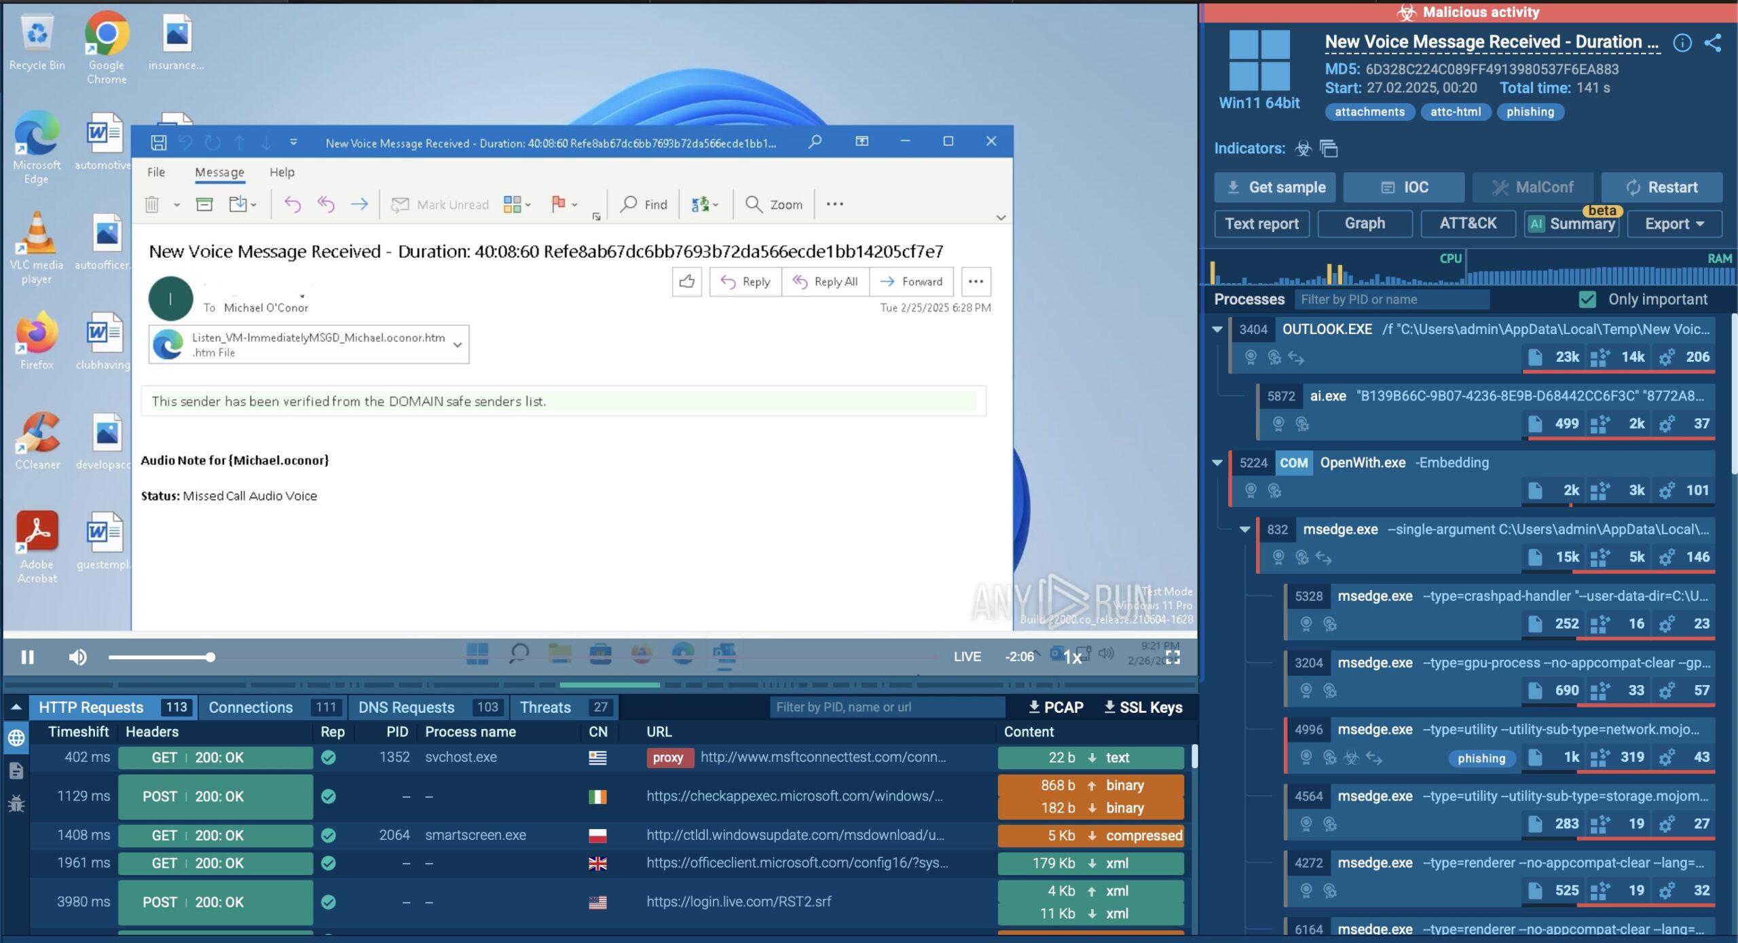Open the ATT&CK button
1738x943 pixels.
(x=1468, y=223)
